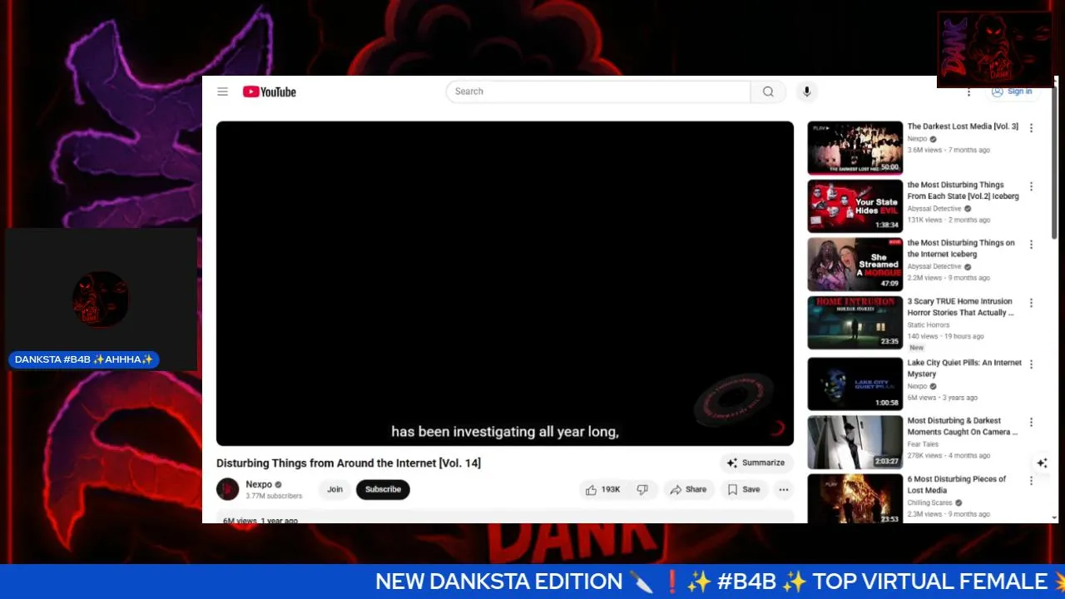Click the DANKSTA webcam avatar circle
The height and width of the screenshot is (599, 1065).
(101, 299)
